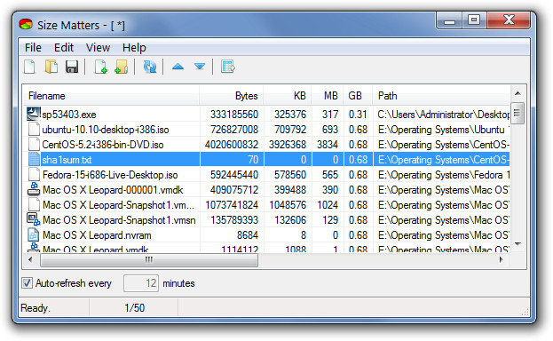Sort by the MB column header
This screenshot has height=341, width=553.
pyautogui.click(x=328, y=96)
